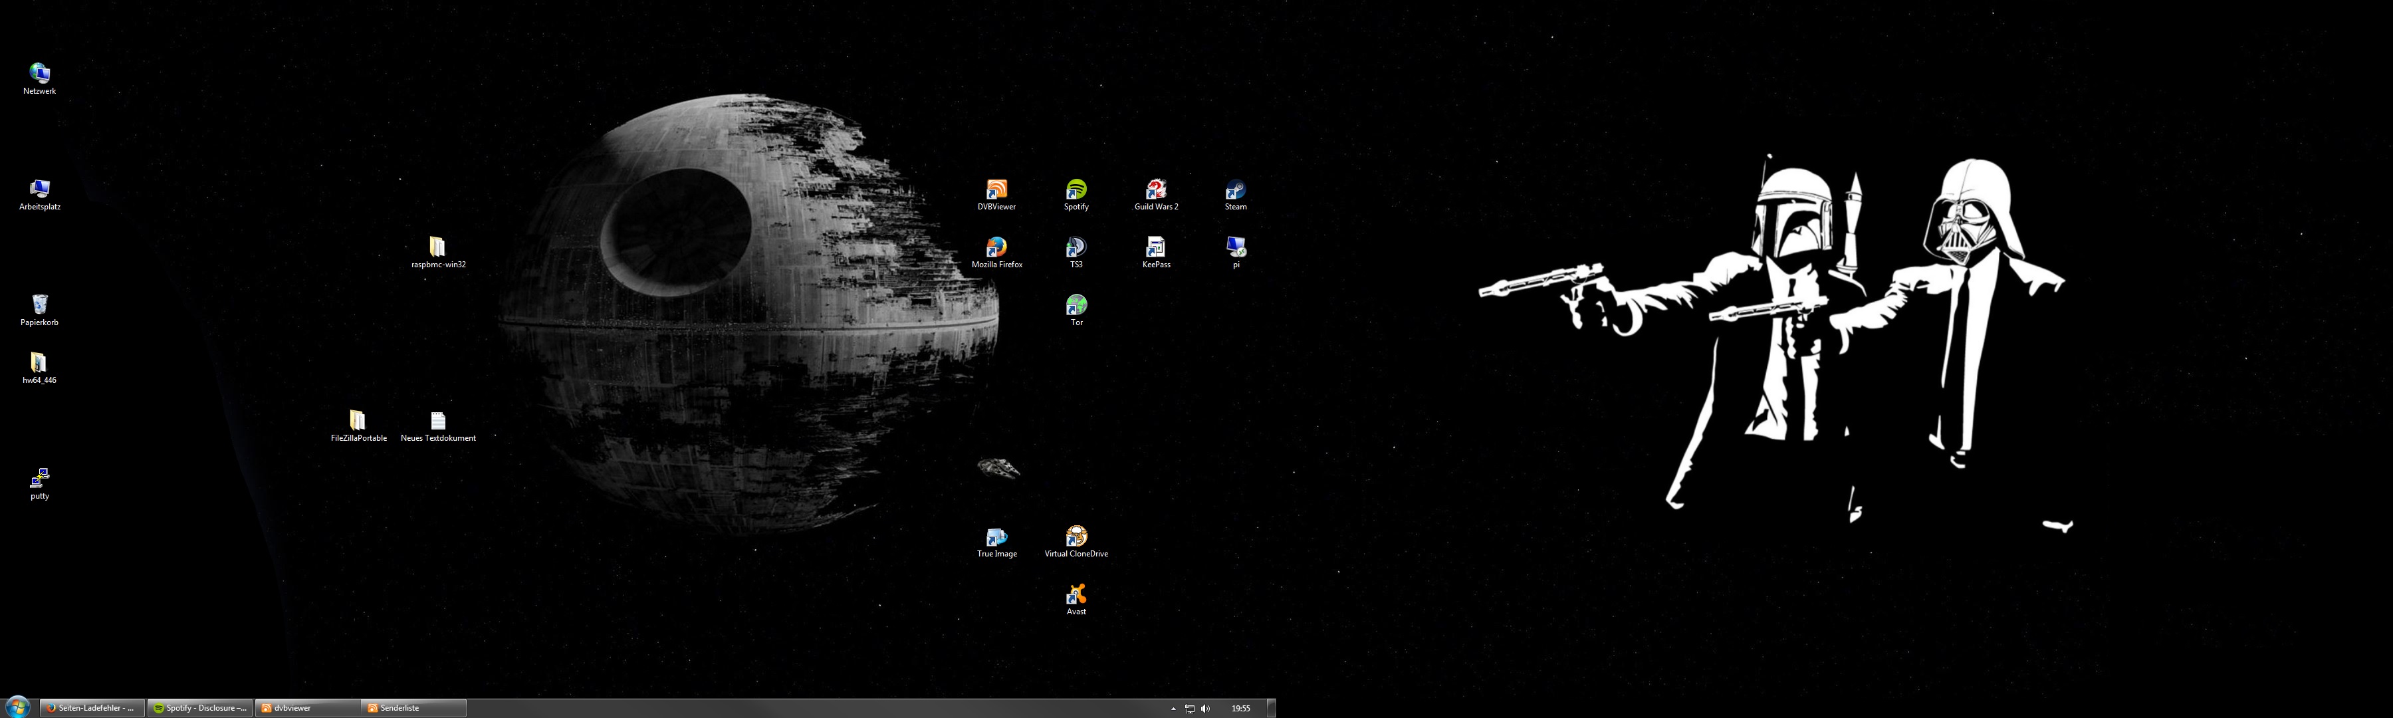Screen dimensions: 2393x718
Task: Click the Avast desktop icon
Action: pos(1076,594)
